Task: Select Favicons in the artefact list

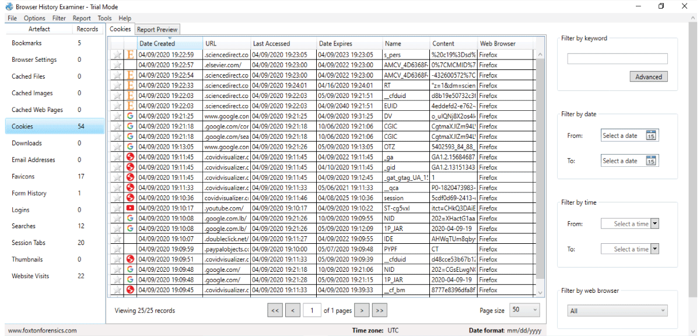Action: (x=55, y=176)
